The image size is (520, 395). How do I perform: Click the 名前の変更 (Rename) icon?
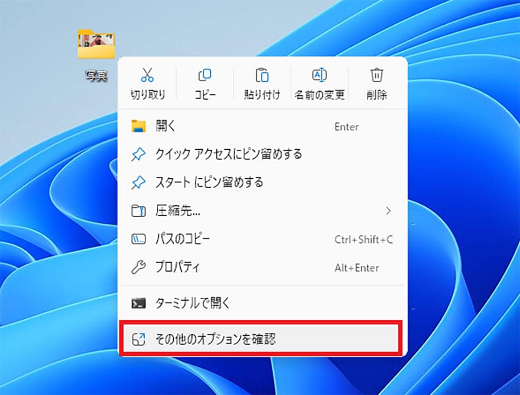coord(319,74)
